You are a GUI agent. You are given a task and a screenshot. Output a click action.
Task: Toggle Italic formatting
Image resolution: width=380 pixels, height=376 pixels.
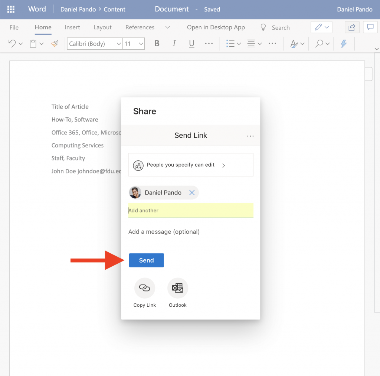point(174,43)
